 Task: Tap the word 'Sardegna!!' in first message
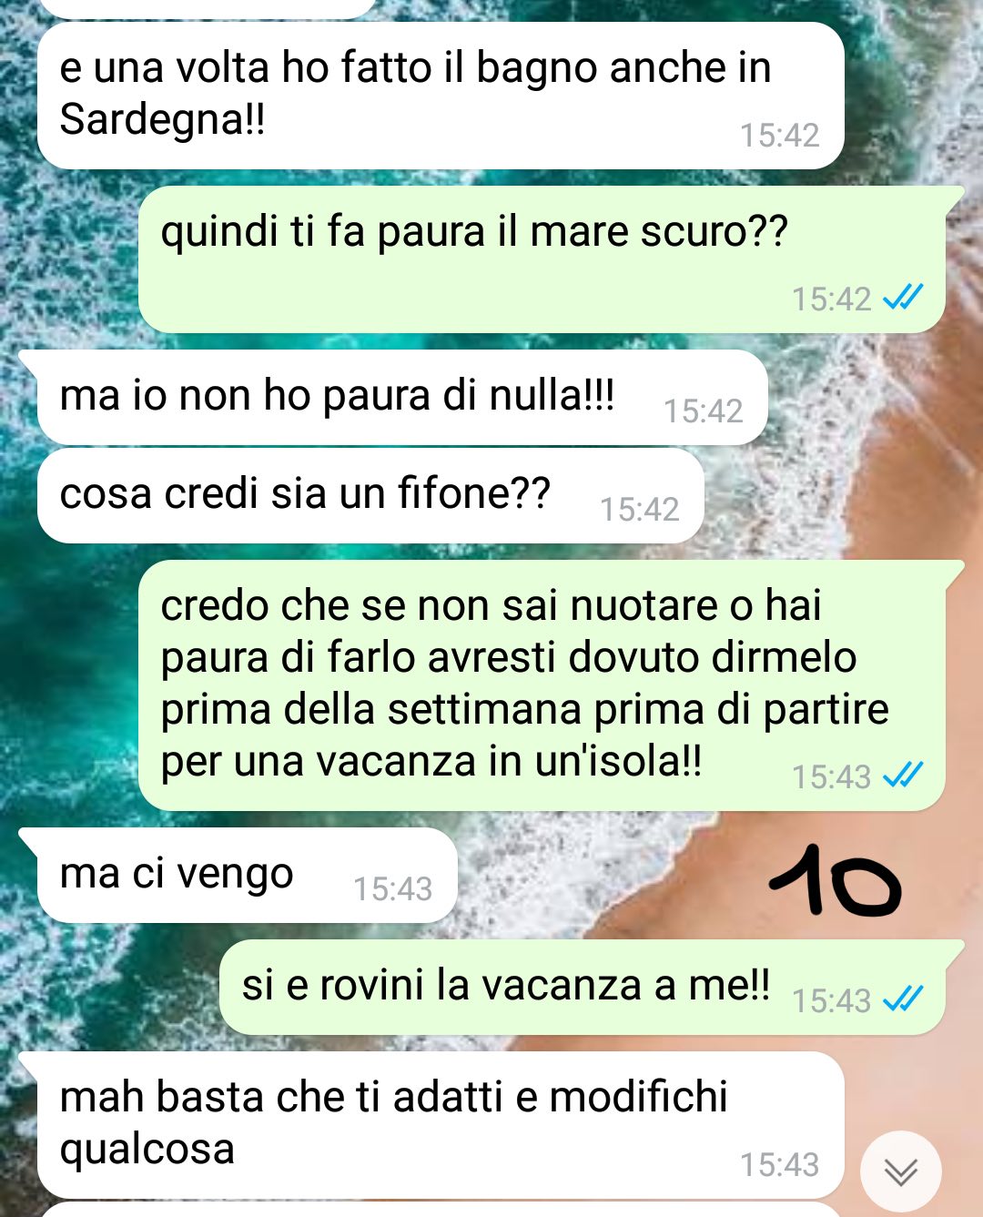tap(162, 119)
